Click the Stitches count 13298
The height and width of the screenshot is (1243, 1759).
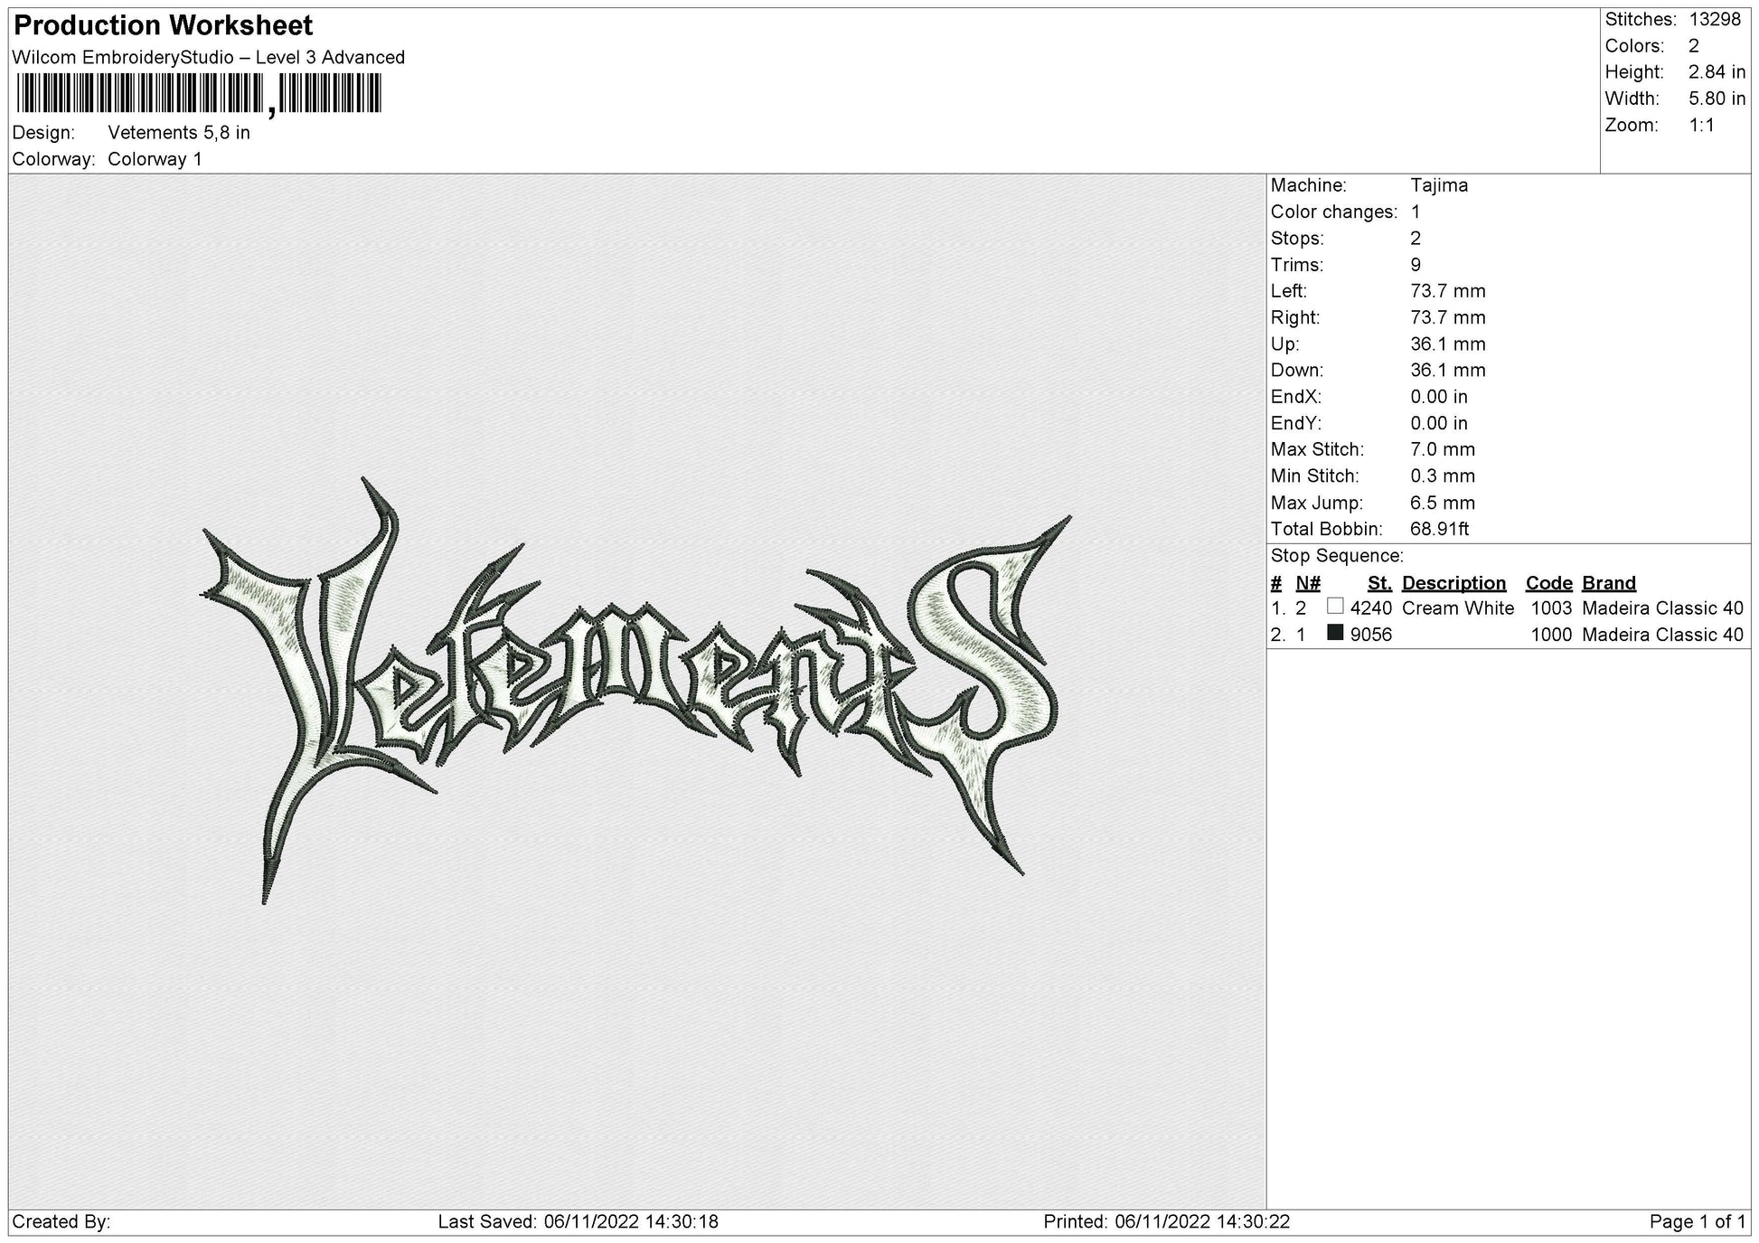(1715, 19)
